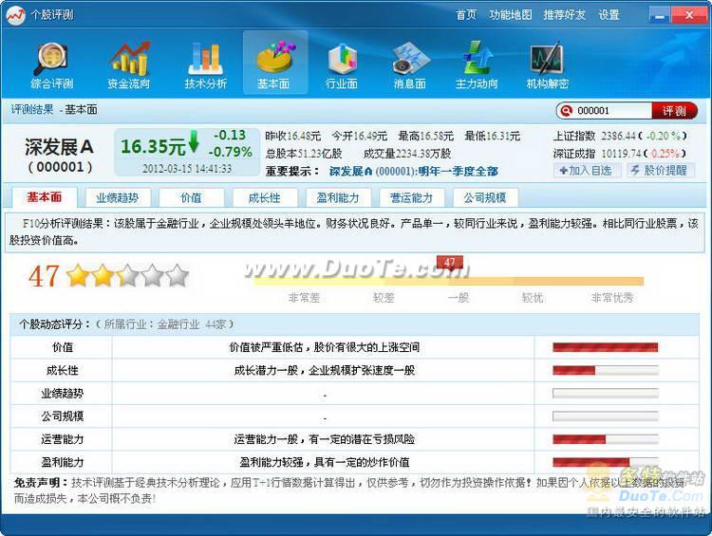The image size is (712, 536).
Task: Click the 深发展A stock name
Action: pos(60,147)
